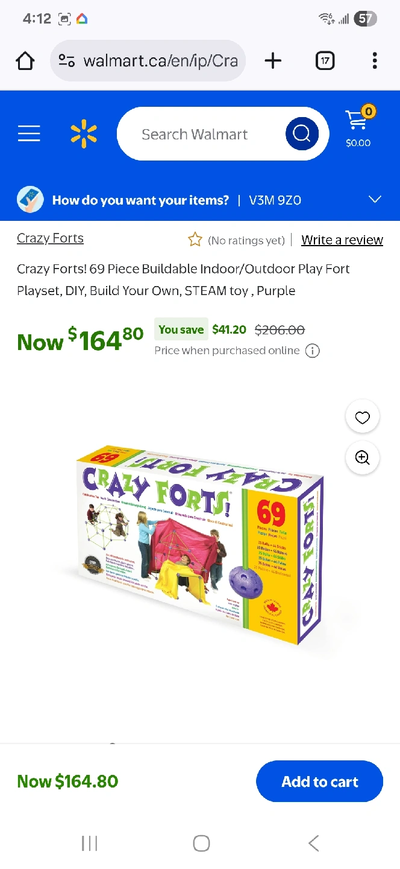Add item to favorites with heart icon
Screen dimensions: 400x869
pyautogui.click(x=362, y=418)
